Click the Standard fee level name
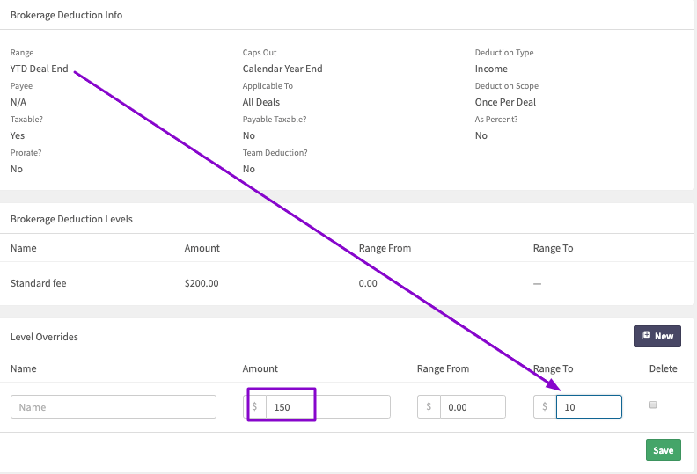 [x=38, y=284]
